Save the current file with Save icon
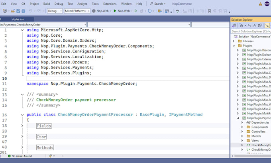Viewport: 271px width, 163px height. [18, 11]
